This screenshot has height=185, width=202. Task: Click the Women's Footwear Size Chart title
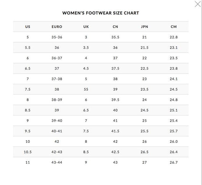coord(101,13)
